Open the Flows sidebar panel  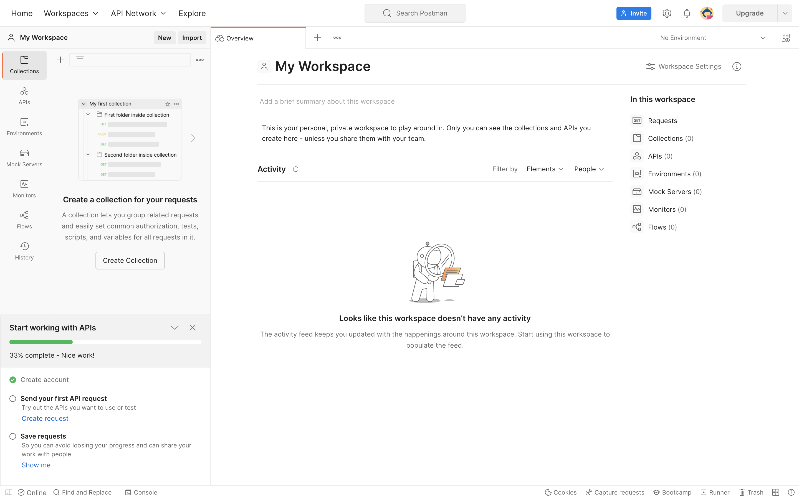click(x=24, y=220)
